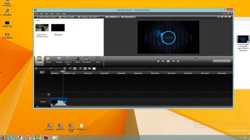Click the Redo timeline toolbar icon
The width and height of the screenshot is (250, 140).
[x=75, y=68]
